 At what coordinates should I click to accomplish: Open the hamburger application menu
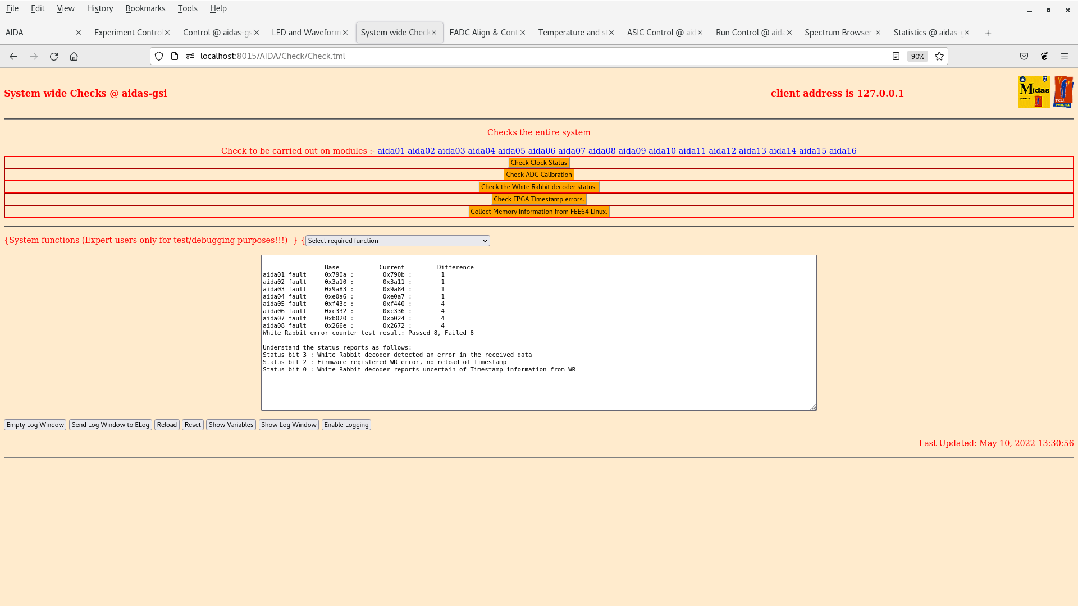coord(1065,56)
